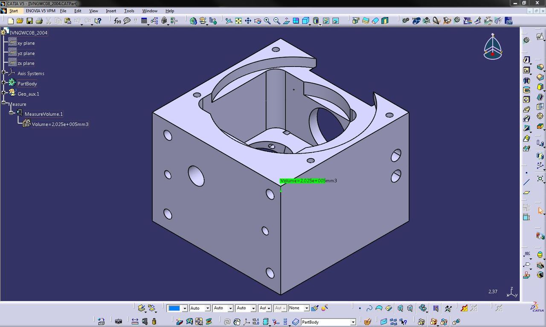Click the Capture camera icon in bottom toolbar
This screenshot has height=327, width=546.
tap(118, 321)
